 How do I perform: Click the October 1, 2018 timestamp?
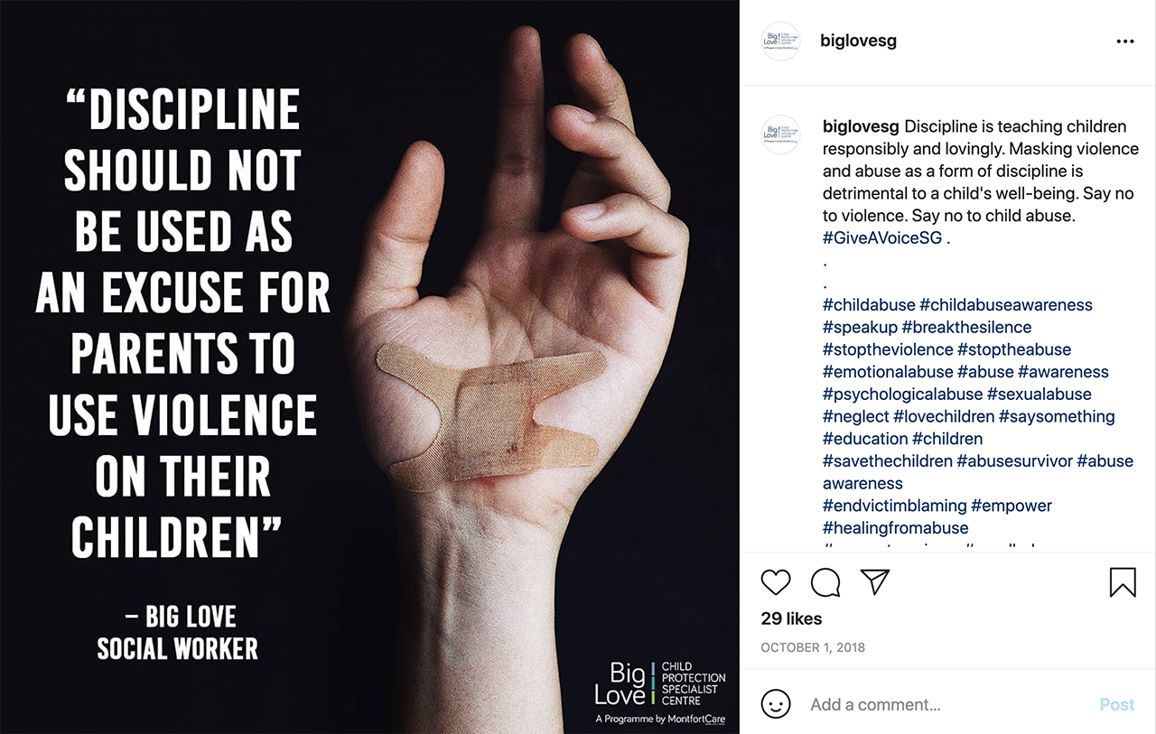tap(813, 647)
